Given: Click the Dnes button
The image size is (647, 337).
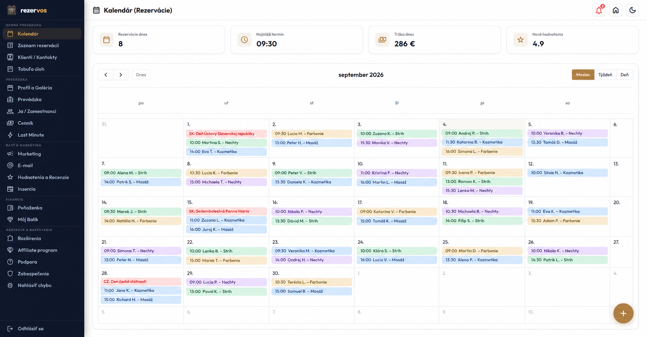Looking at the screenshot, I should (141, 75).
